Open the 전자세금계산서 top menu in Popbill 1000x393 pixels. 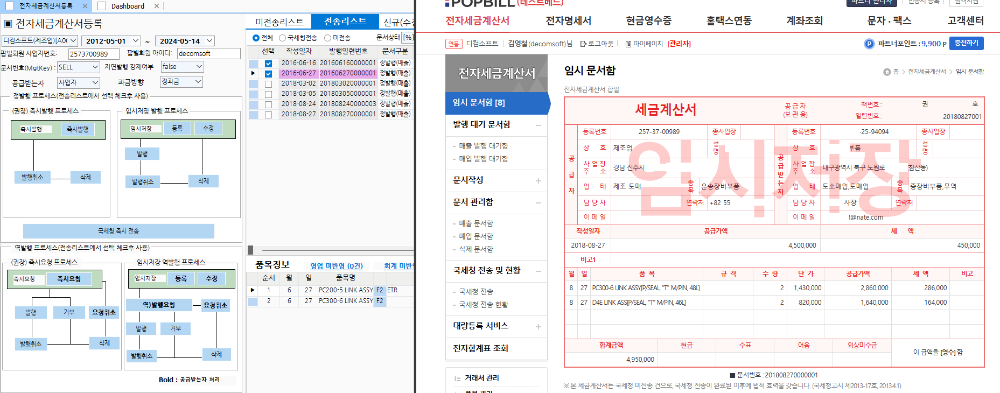(x=477, y=21)
